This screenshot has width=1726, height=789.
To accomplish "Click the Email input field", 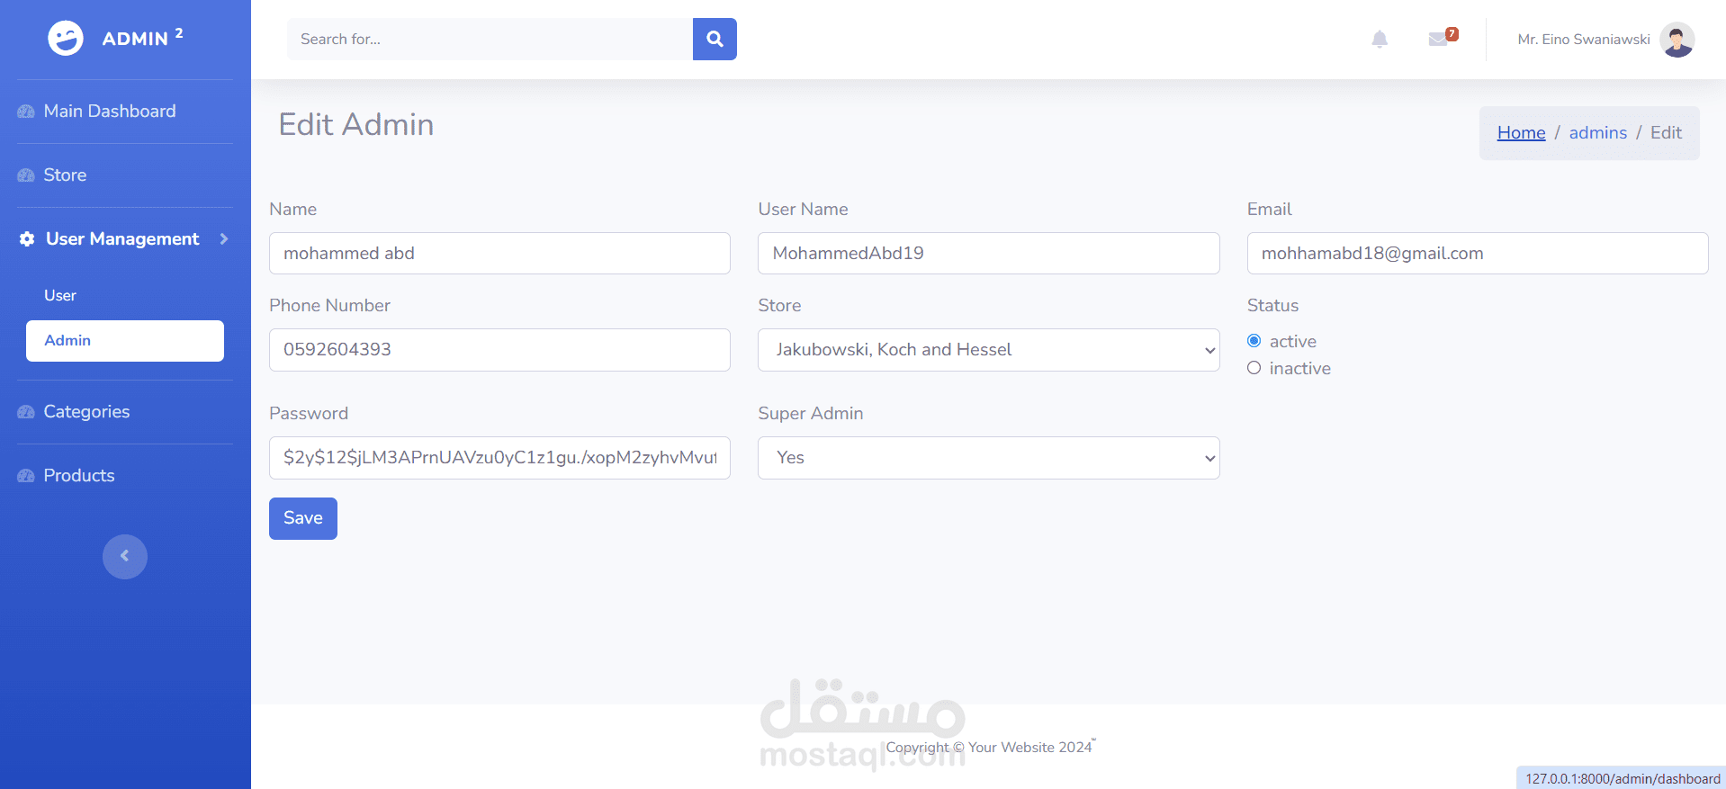I will tap(1477, 254).
